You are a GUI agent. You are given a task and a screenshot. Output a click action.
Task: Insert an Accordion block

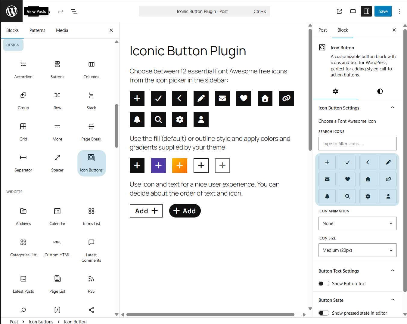23,70
